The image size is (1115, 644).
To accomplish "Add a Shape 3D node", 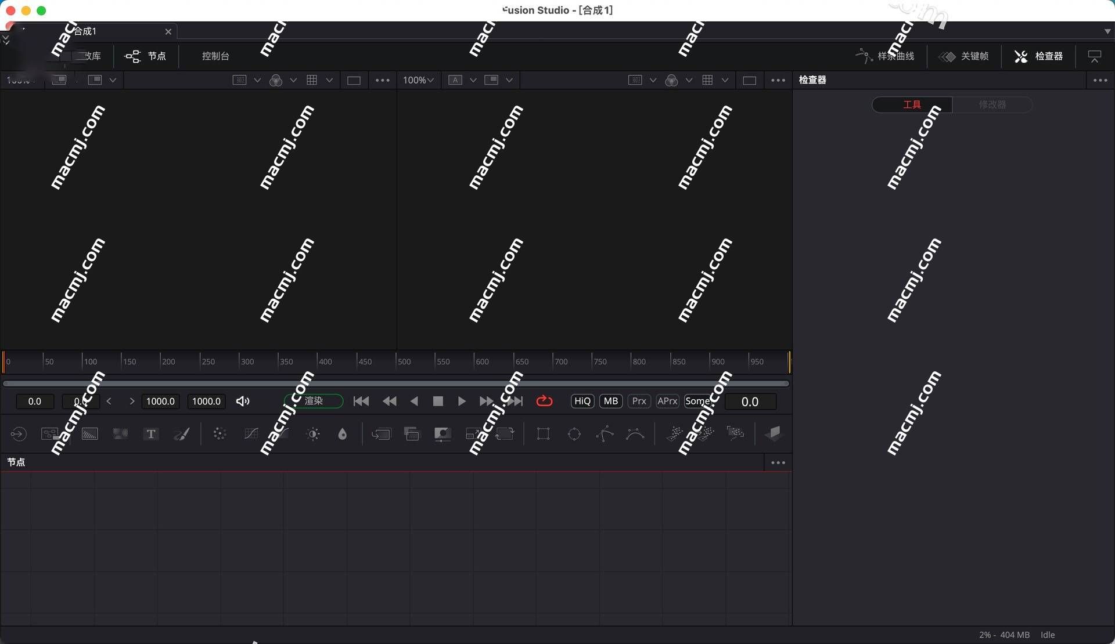I will pyautogui.click(x=773, y=433).
